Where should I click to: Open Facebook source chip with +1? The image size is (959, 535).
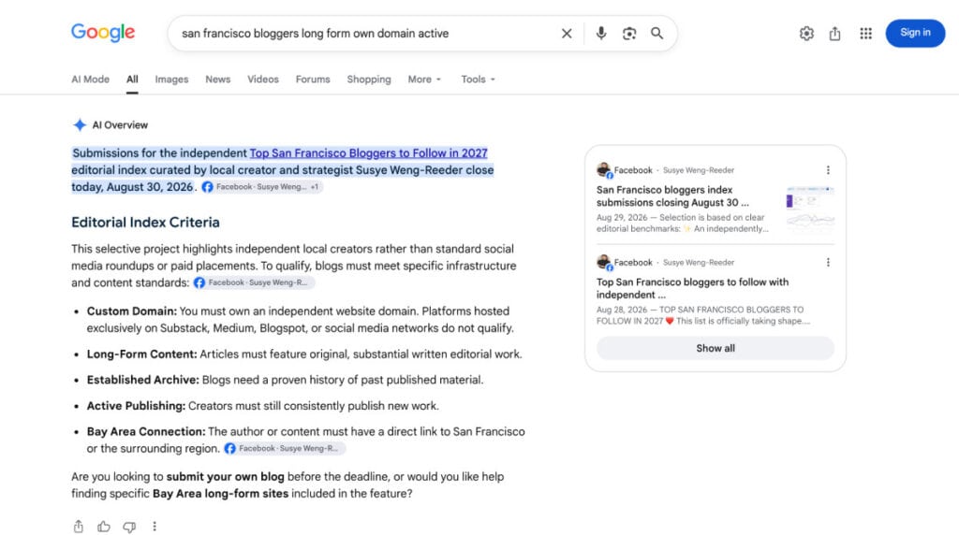tap(261, 187)
